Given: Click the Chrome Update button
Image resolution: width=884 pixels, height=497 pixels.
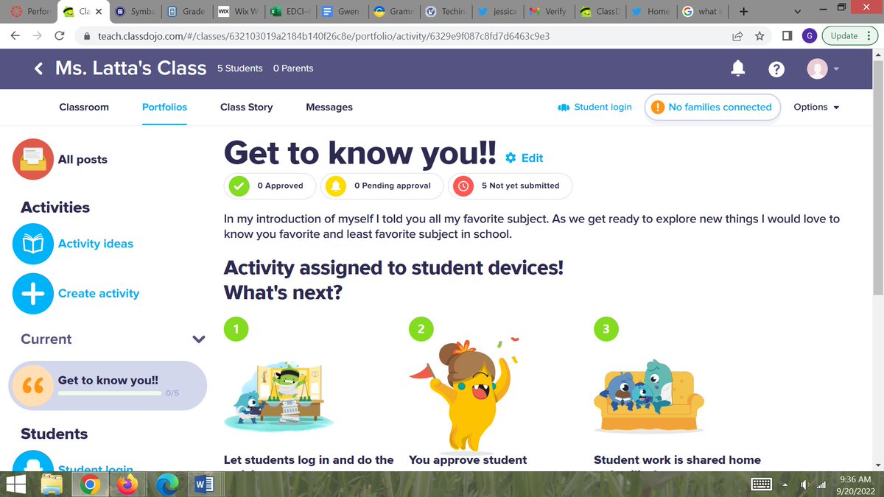Looking at the screenshot, I should coord(849,35).
